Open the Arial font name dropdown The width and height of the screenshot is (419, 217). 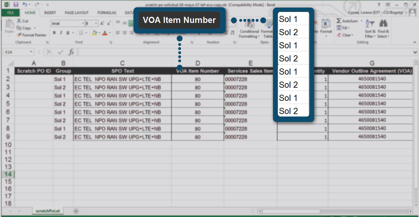(83, 24)
